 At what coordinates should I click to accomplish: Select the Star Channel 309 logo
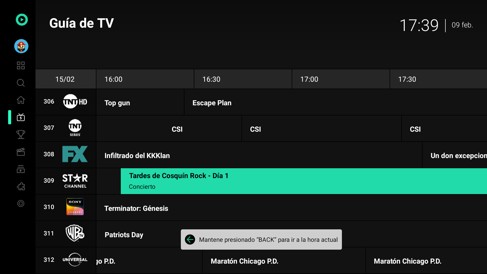click(x=75, y=181)
